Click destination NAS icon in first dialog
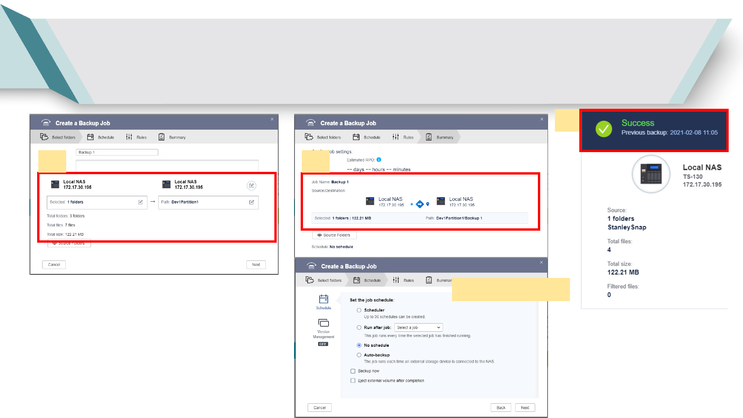This screenshot has width=743, height=418. (x=166, y=184)
